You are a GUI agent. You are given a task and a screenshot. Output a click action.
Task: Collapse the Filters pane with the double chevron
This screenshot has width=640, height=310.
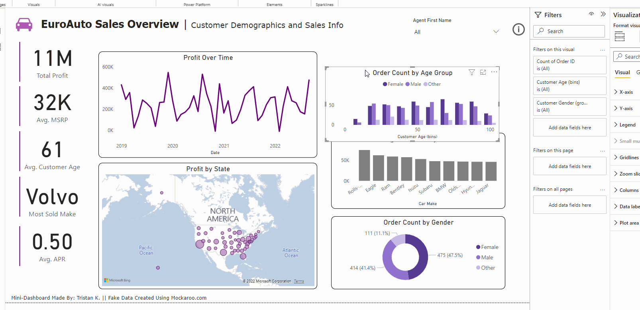coord(603,14)
